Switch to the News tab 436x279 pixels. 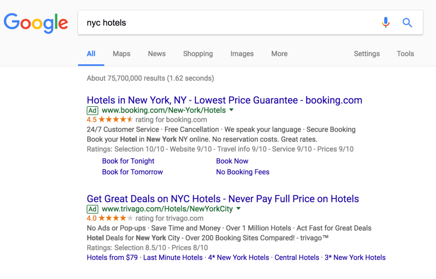(x=156, y=54)
